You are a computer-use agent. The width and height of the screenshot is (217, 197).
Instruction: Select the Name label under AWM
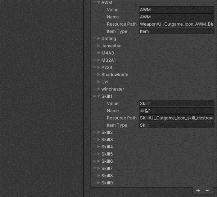coord(113,17)
